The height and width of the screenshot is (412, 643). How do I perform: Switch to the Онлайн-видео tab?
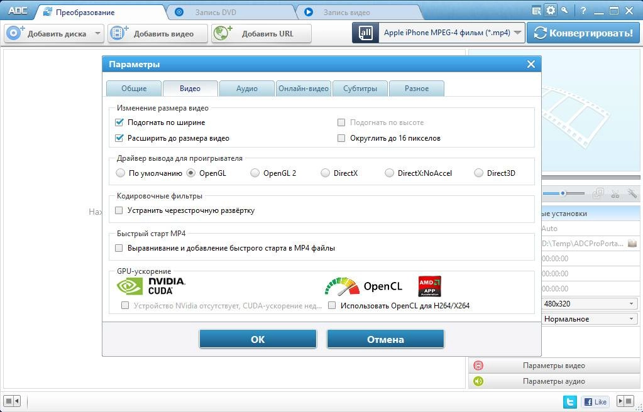[304, 89]
